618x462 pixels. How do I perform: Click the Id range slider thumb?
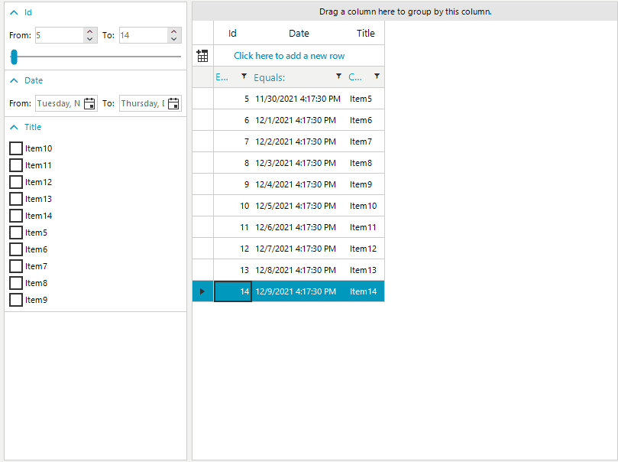pos(14,57)
